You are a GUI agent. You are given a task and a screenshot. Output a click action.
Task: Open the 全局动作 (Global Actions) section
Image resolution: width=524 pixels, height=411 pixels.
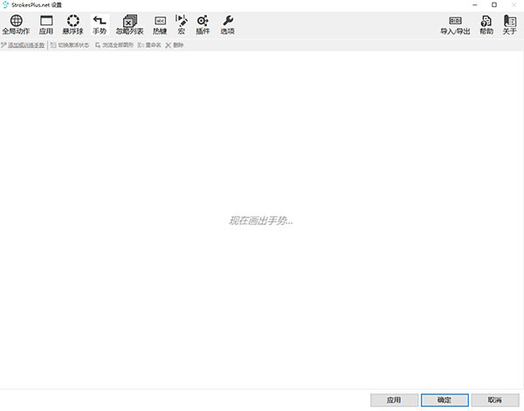tap(17, 24)
